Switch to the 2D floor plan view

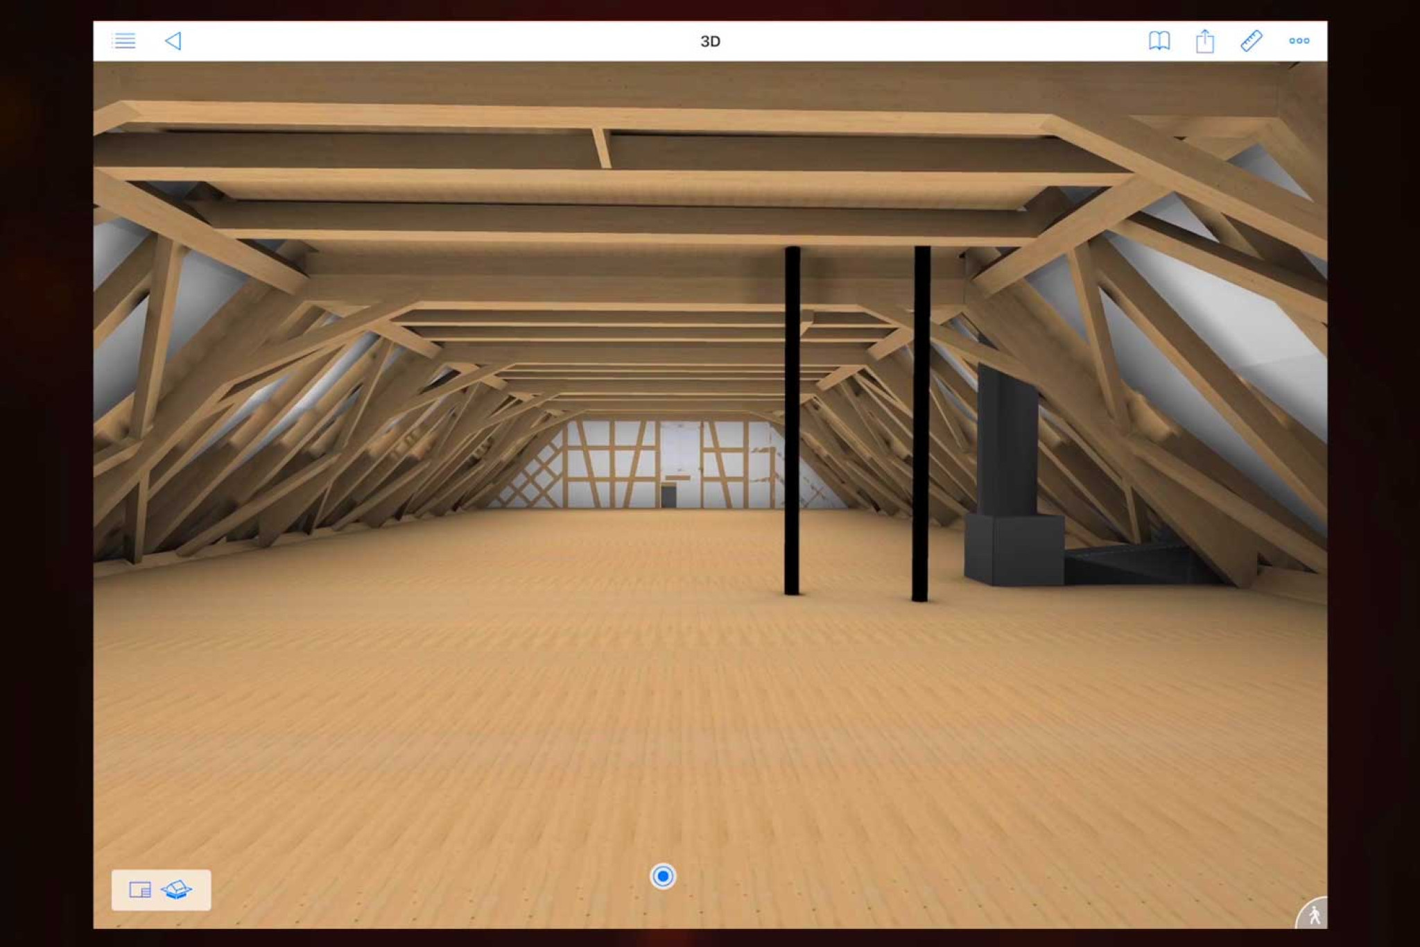[x=140, y=889]
